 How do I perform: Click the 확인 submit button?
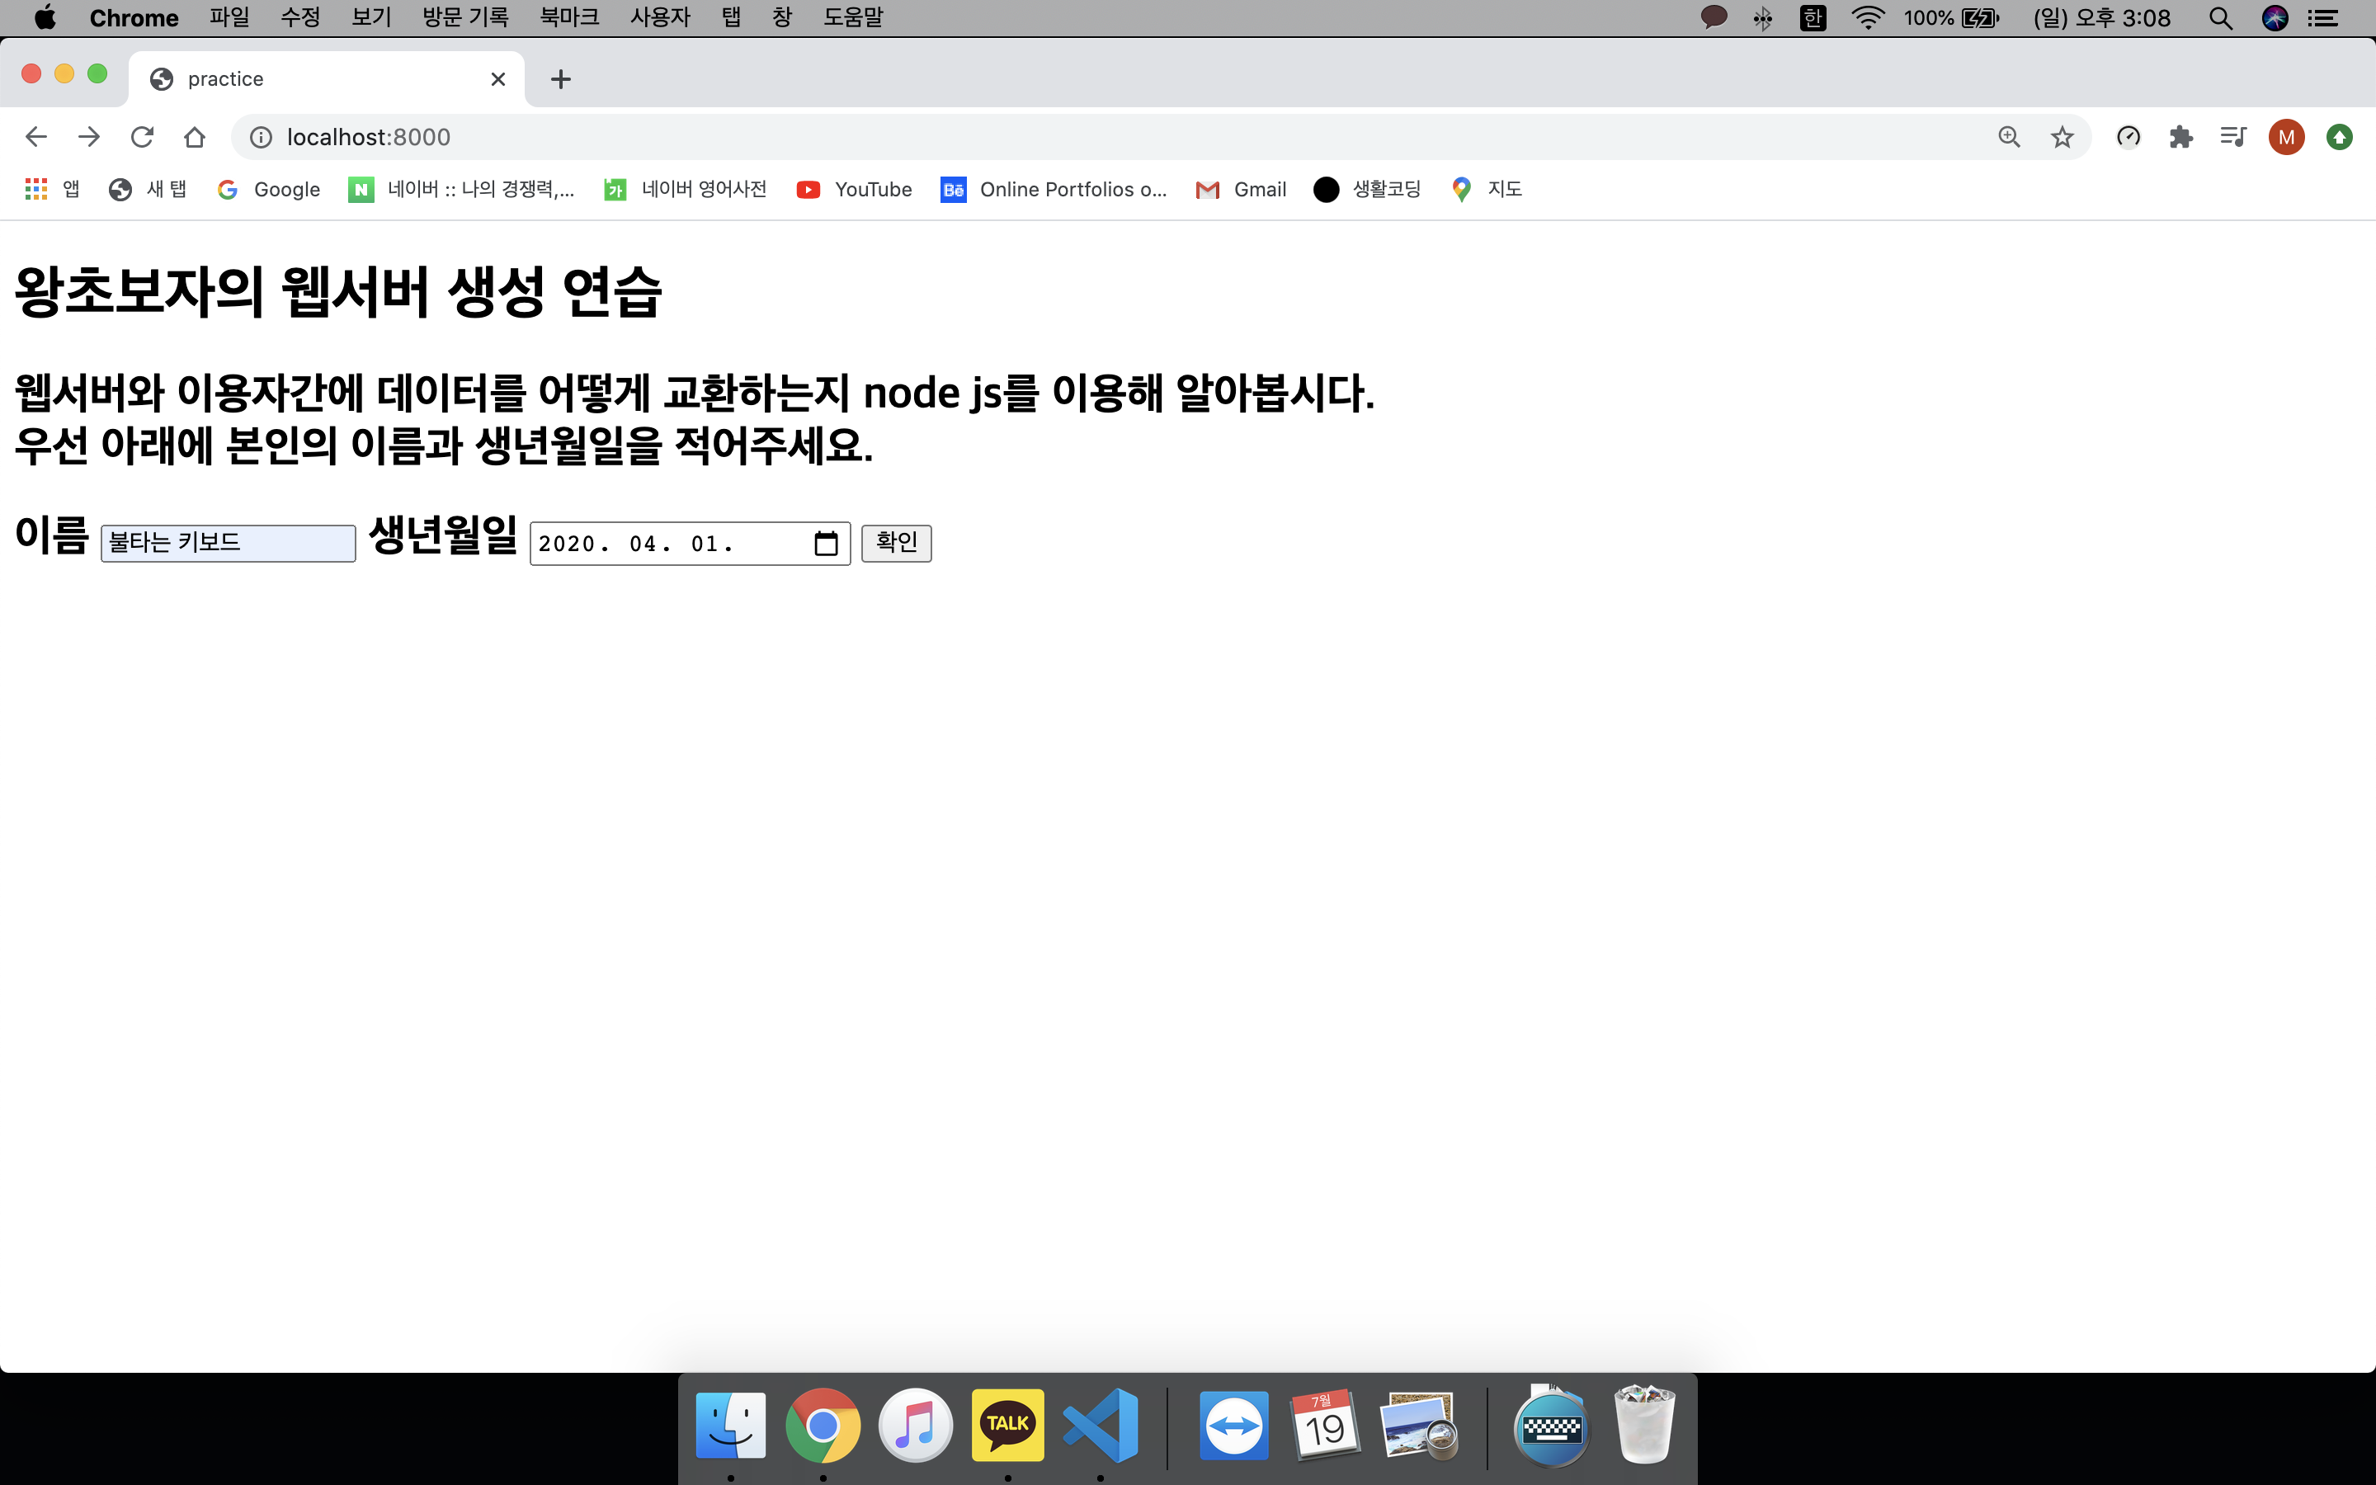coord(895,542)
